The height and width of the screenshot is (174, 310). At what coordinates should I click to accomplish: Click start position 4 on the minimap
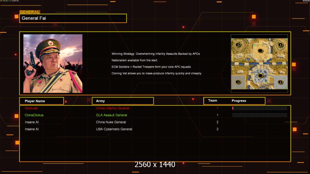[x=280, y=45]
